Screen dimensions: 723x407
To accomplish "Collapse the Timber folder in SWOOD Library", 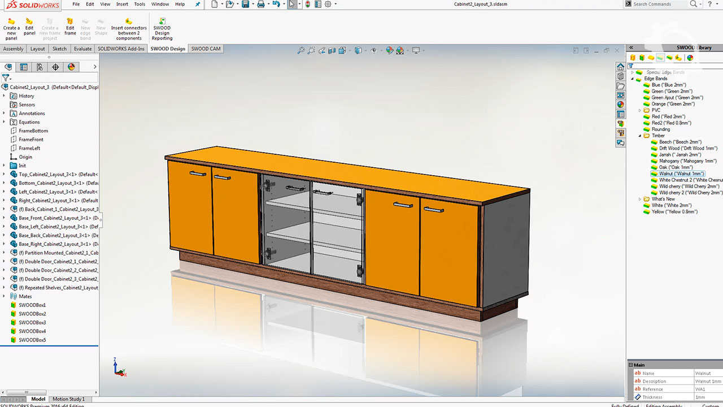I will pyautogui.click(x=640, y=136).
